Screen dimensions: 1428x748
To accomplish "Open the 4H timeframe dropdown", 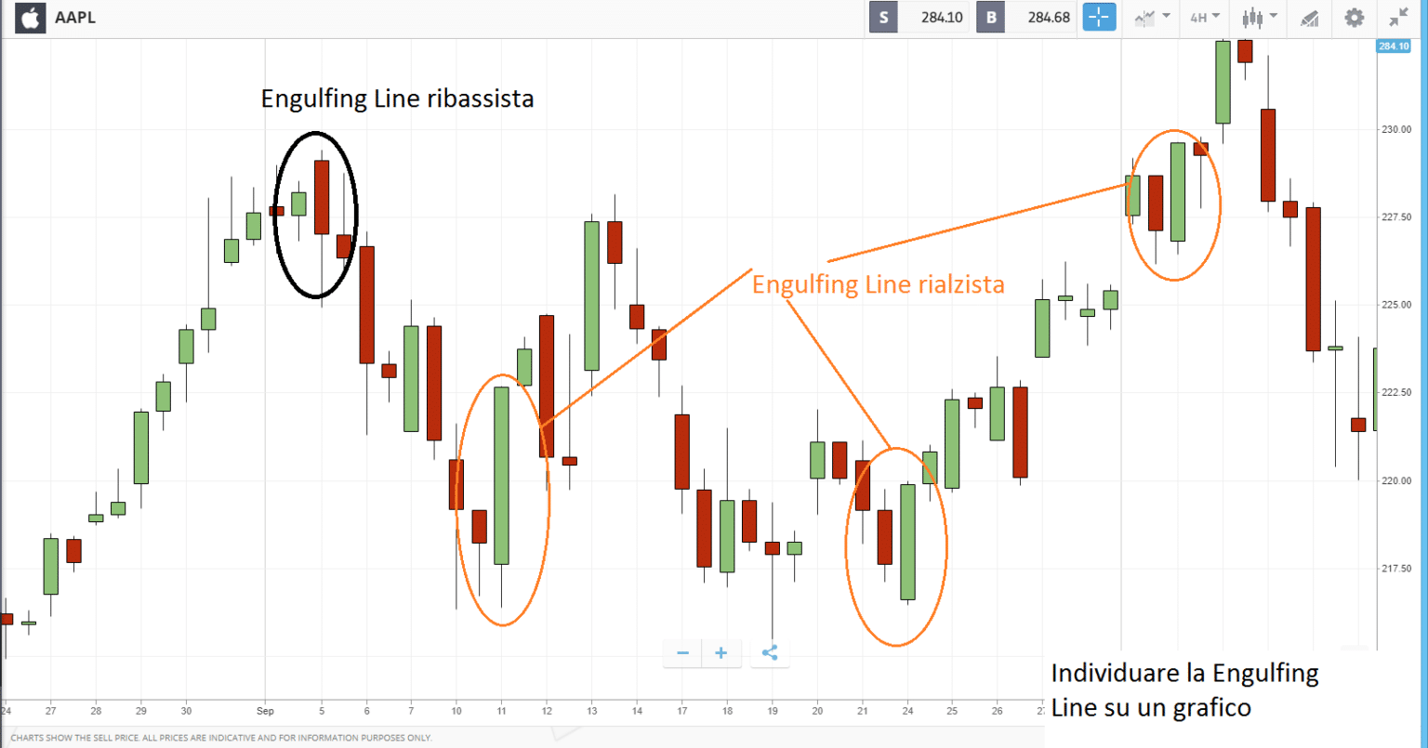I will (x=1206, y=17).
